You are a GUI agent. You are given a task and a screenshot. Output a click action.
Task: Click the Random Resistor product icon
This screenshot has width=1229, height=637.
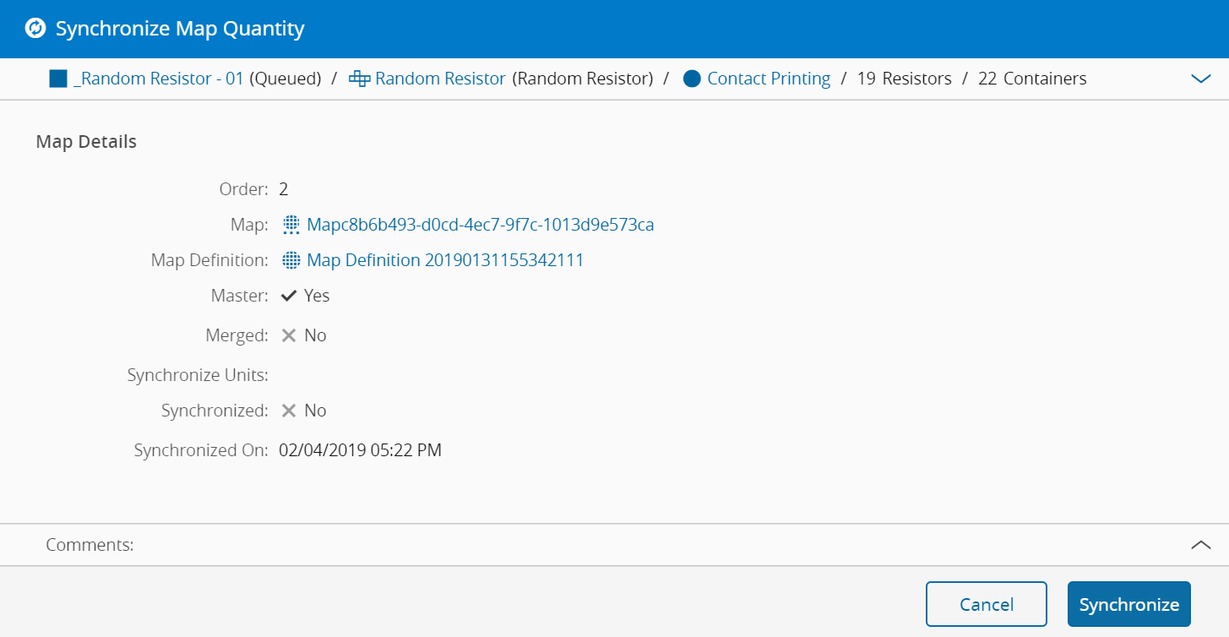click(x=360, y=79)
